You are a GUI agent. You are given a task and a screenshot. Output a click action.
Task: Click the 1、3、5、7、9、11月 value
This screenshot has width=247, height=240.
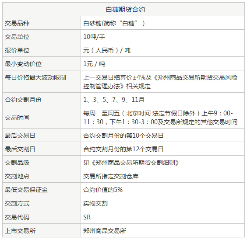tap(113, 100)
